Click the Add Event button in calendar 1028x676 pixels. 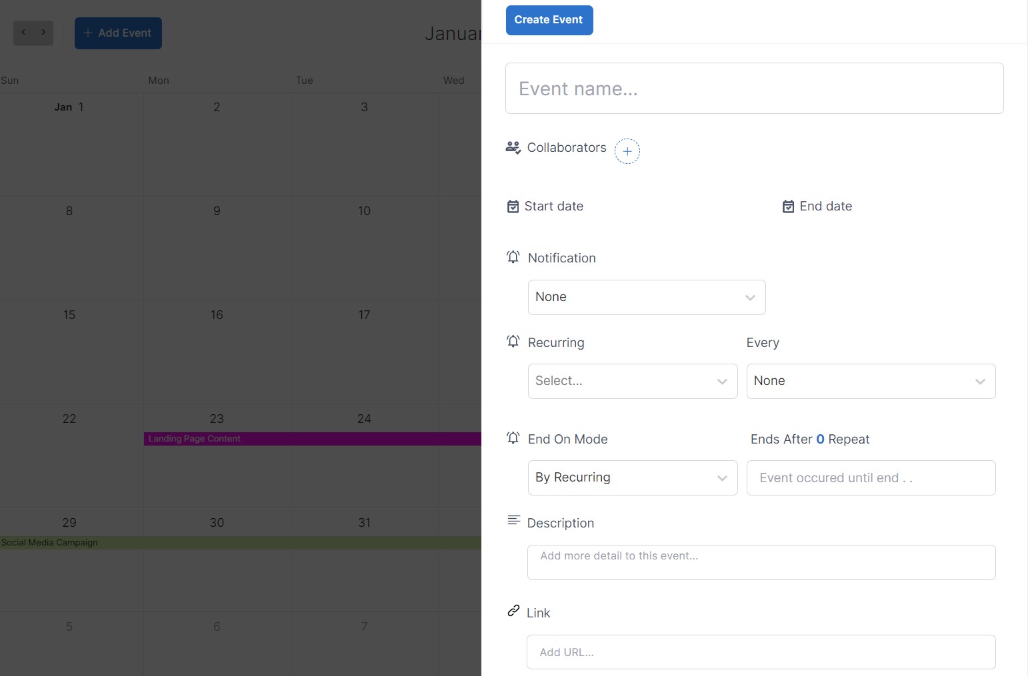coord(118,33)
